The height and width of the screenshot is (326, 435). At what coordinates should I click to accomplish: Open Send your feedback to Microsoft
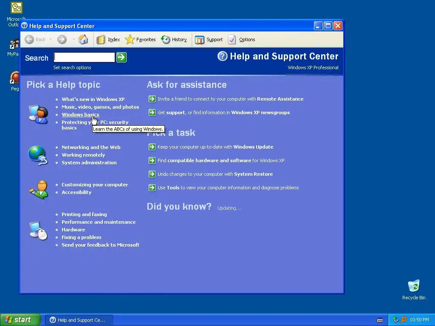click(100, 245)
